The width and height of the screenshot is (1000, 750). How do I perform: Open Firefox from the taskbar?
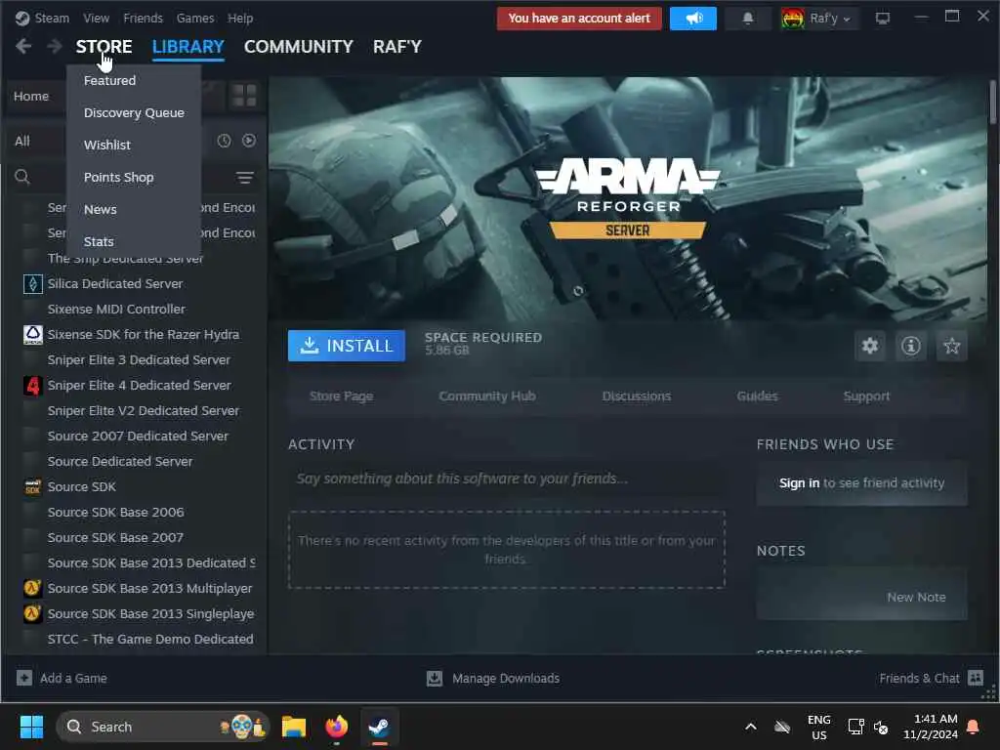337,727
